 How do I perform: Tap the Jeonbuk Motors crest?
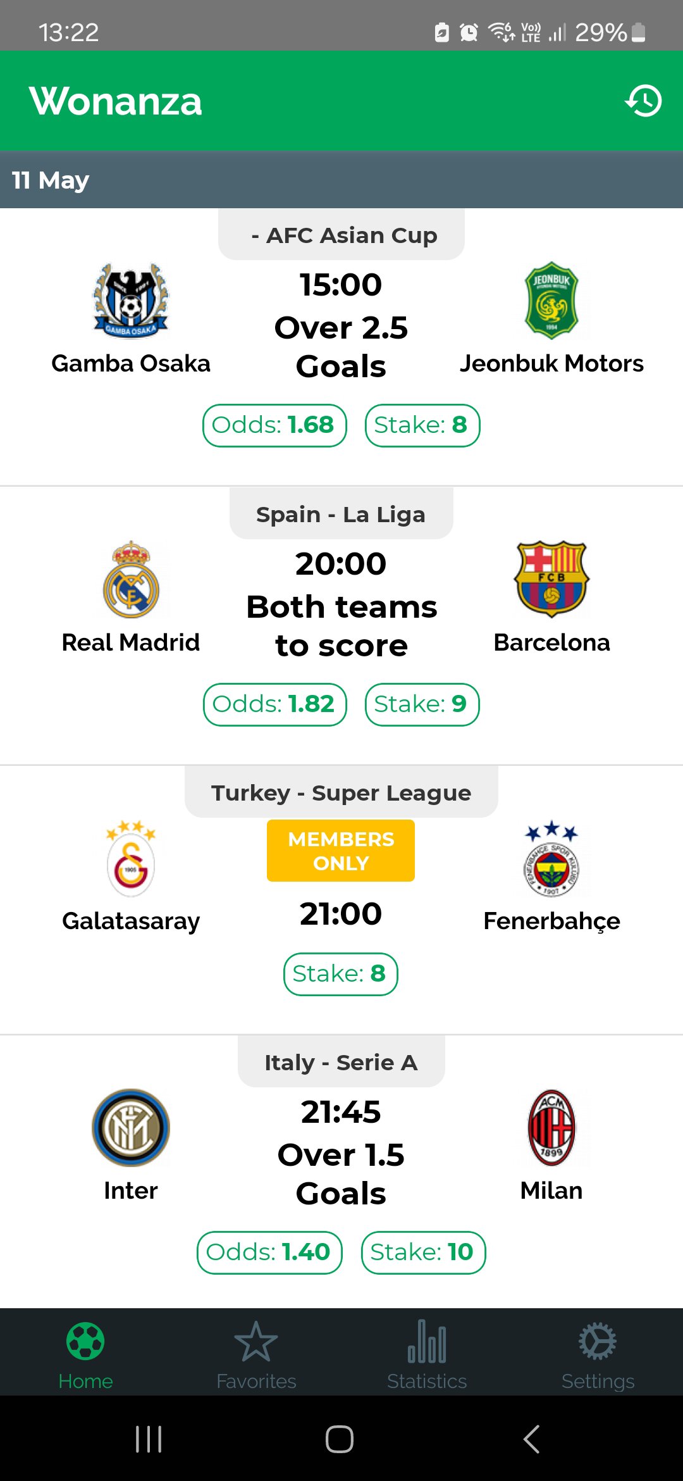pos(551,301)
